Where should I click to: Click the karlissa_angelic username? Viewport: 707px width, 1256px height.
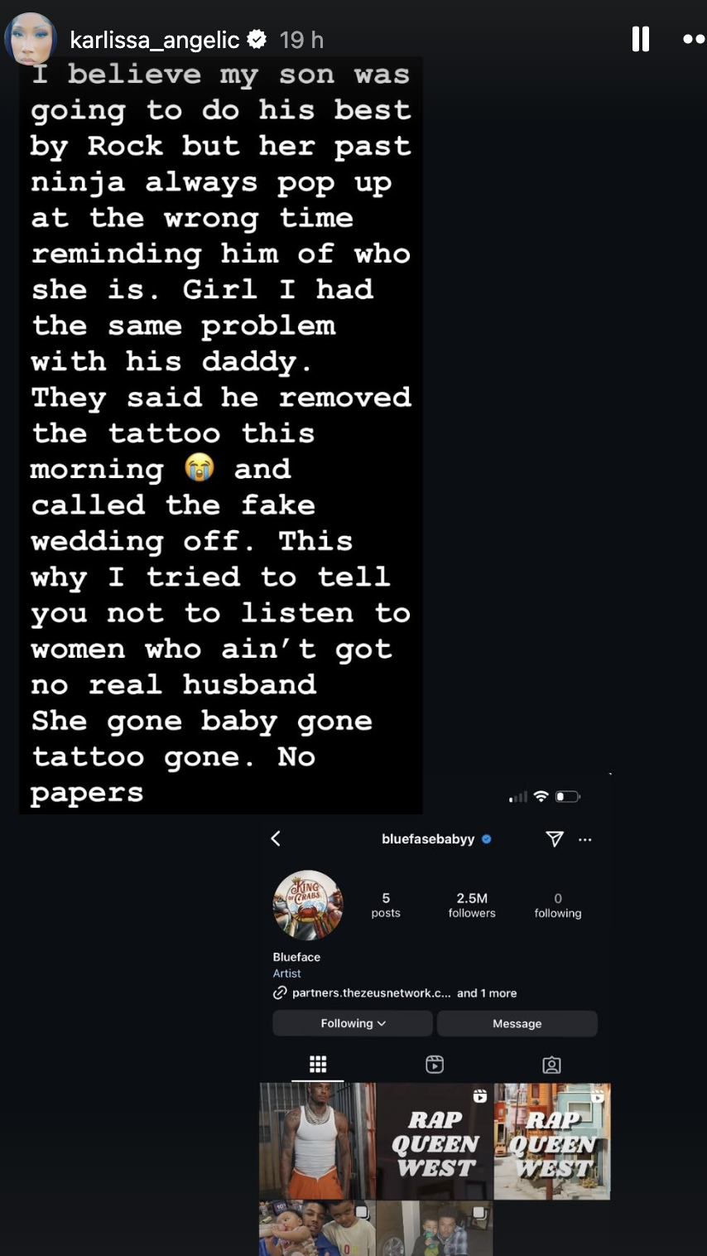[x=155, y=39]
